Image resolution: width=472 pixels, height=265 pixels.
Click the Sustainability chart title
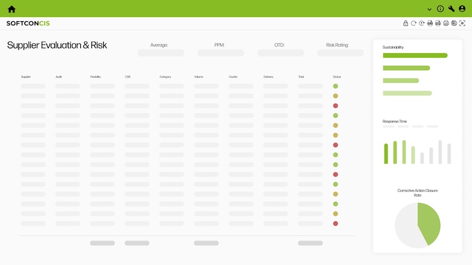[393, 47]
